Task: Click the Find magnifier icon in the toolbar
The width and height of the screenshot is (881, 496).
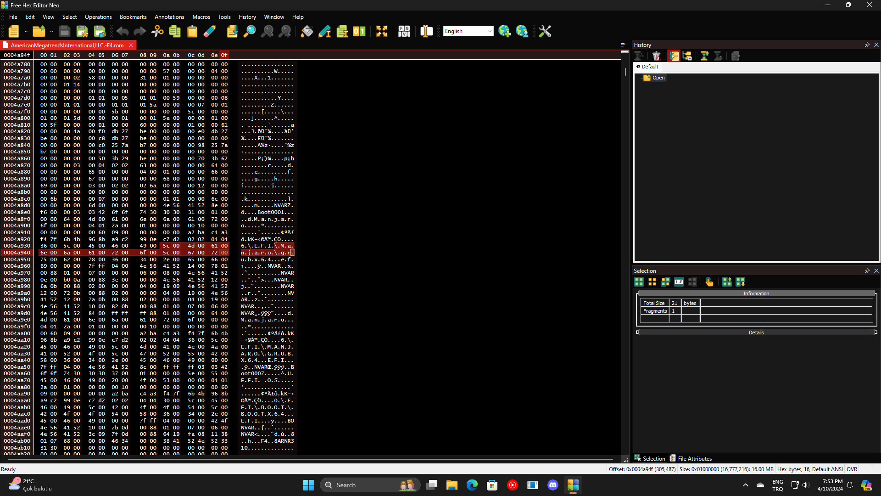Action: point(250,31)
